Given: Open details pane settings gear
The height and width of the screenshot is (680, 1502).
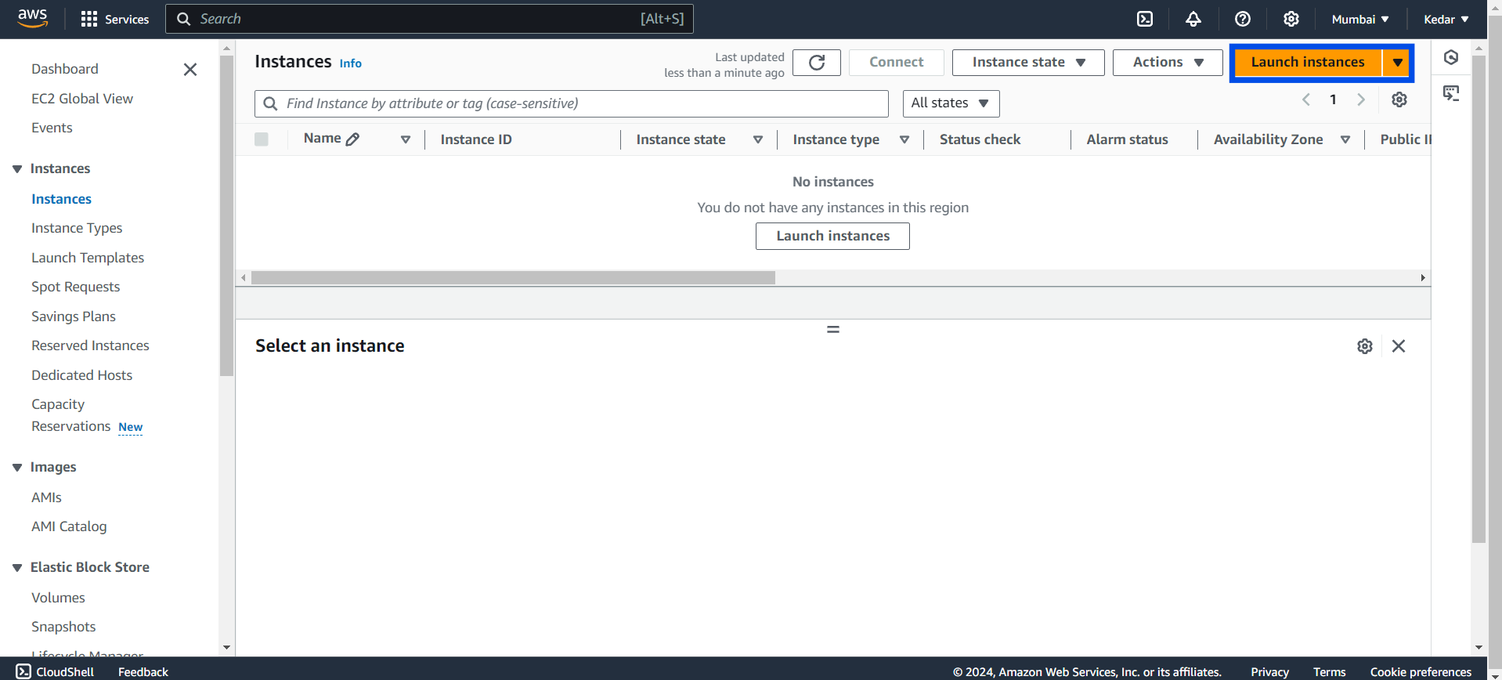Looking at the screenshot, I should click(1365, 346).
